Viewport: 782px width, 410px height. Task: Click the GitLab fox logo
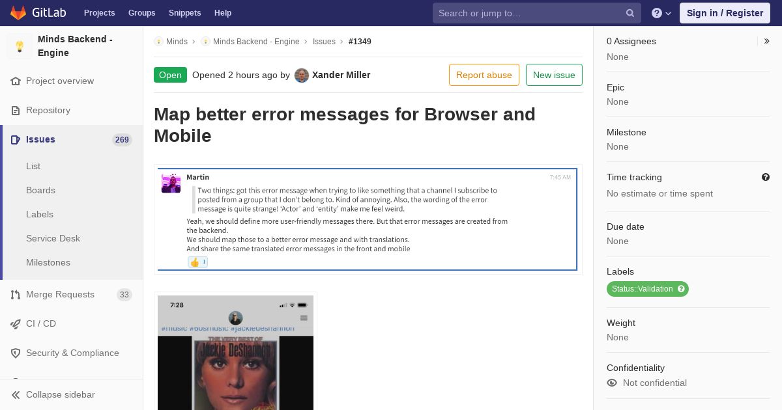(x=18, y=12)
